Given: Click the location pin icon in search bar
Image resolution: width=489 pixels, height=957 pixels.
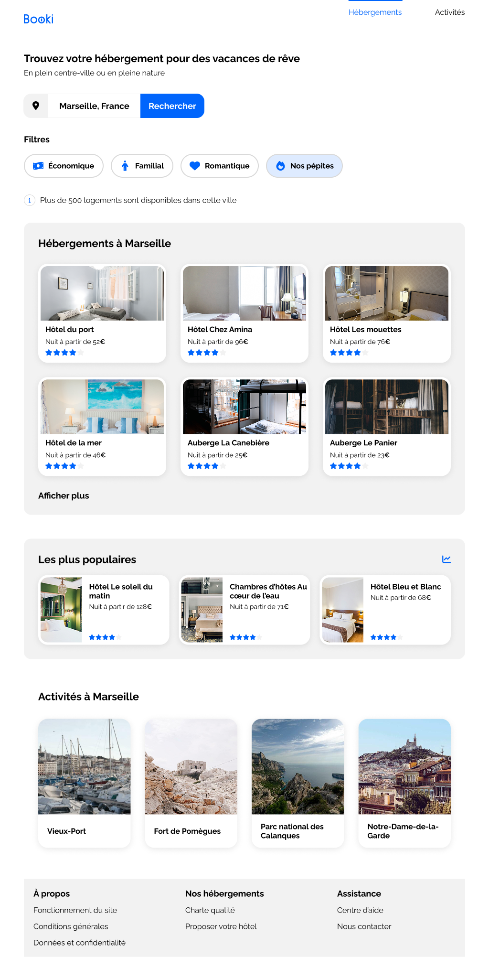Looking at the screenshot, I should coord(36,106).
